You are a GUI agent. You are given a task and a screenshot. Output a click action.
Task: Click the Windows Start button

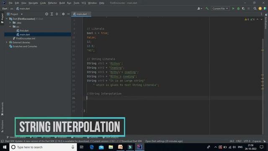pyautogui.click(x=5, y=147)
